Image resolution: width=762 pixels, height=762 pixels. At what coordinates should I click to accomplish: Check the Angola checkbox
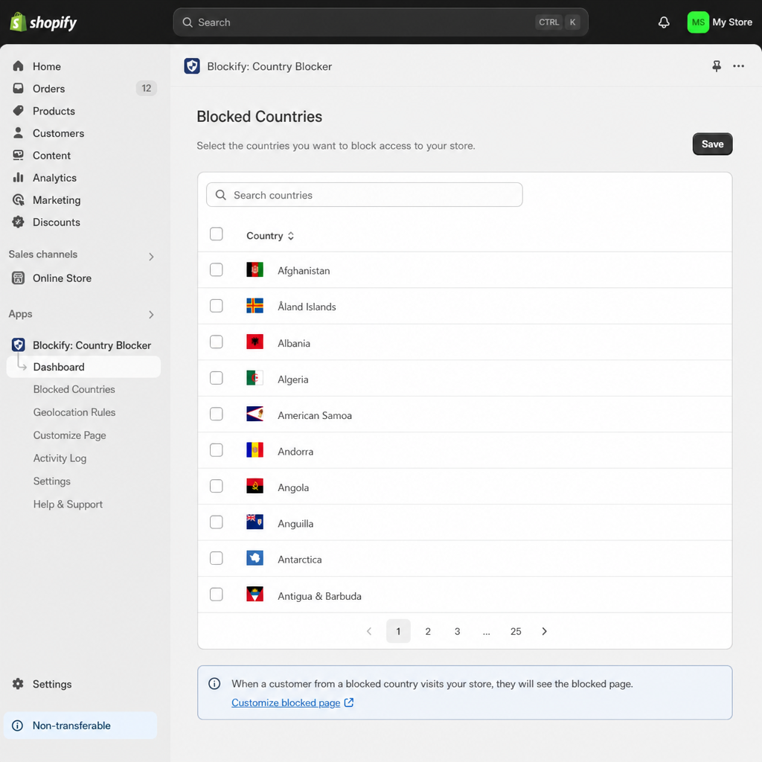(x=217, y=486)
